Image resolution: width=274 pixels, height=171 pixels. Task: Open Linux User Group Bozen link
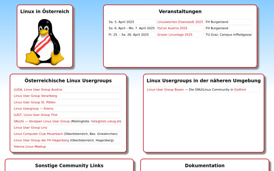click(x=165, y=89)
